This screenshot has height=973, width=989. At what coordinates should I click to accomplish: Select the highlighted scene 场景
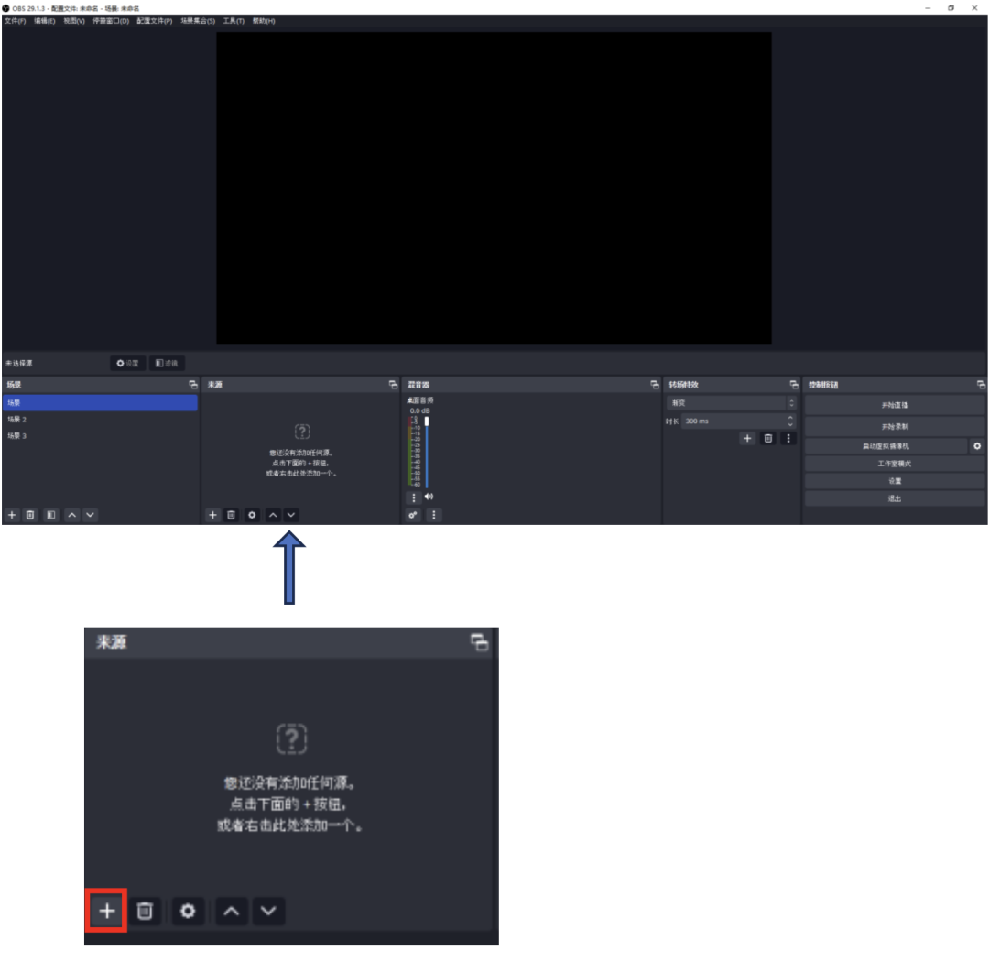pyautogui.click(x=101, y=402)
